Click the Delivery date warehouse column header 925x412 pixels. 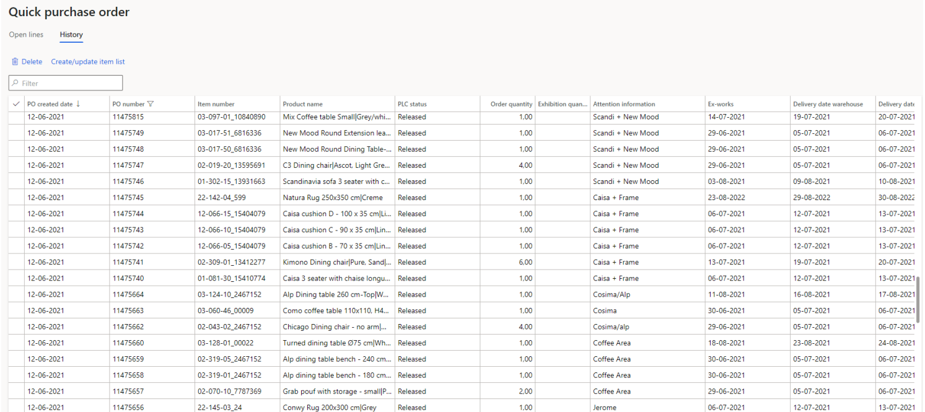pyautogui.click(x=828, y=104)
